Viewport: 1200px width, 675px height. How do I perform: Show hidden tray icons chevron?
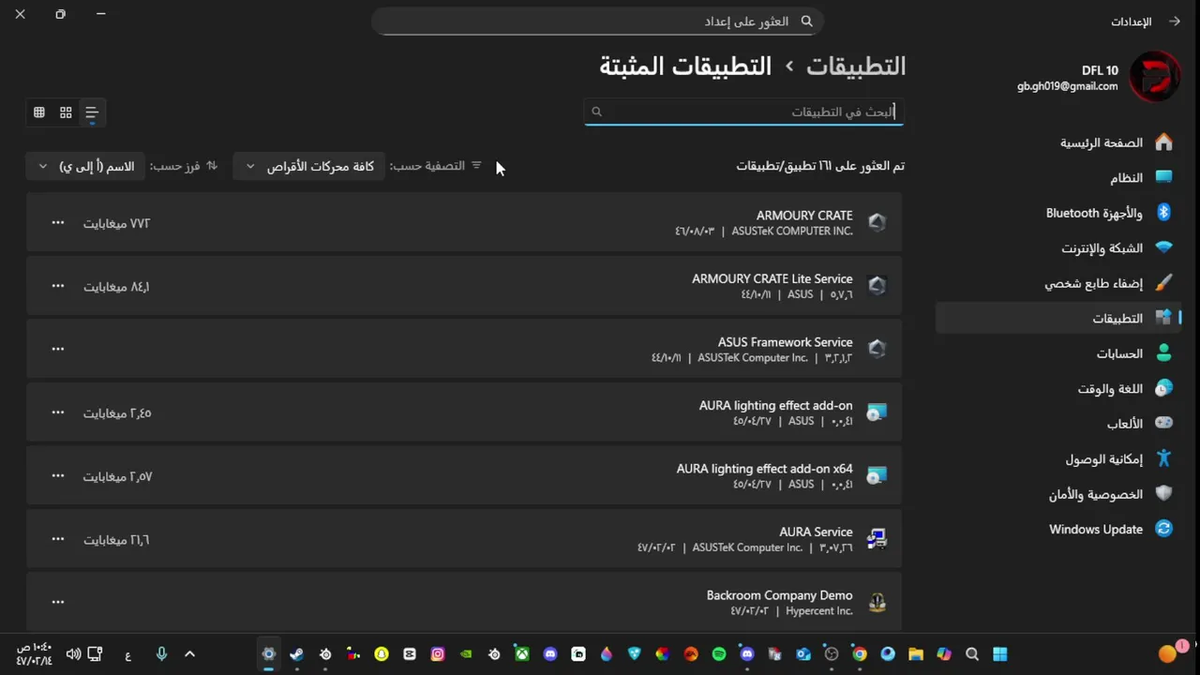tap(189, 654)
